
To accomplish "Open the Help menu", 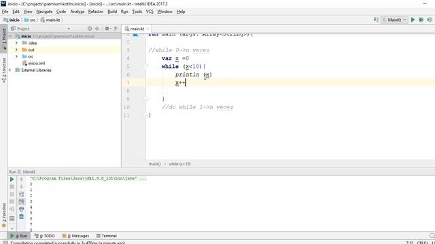I will 181,12.
